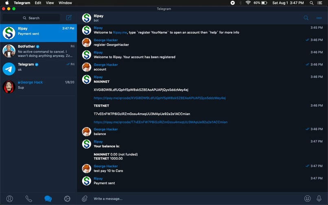Open the Telegram app menu

click(22, 3)
